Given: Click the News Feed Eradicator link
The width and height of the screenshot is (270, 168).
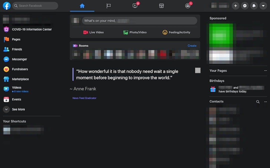Looking at the screenshot, I should point(84,98).
